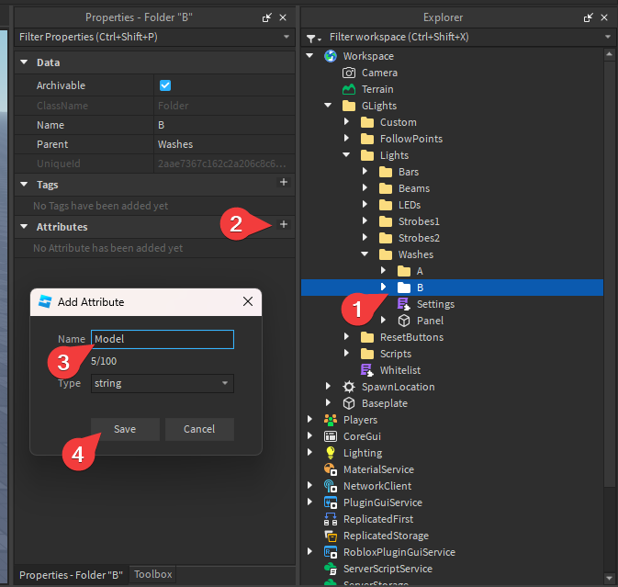Save the new attribute

coord(125,429)
